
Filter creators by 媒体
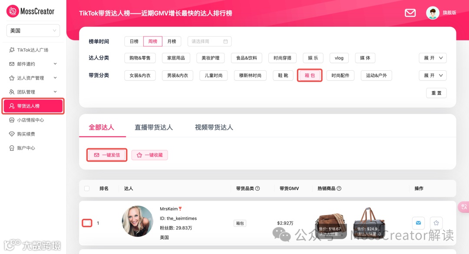tap(365, 58)
